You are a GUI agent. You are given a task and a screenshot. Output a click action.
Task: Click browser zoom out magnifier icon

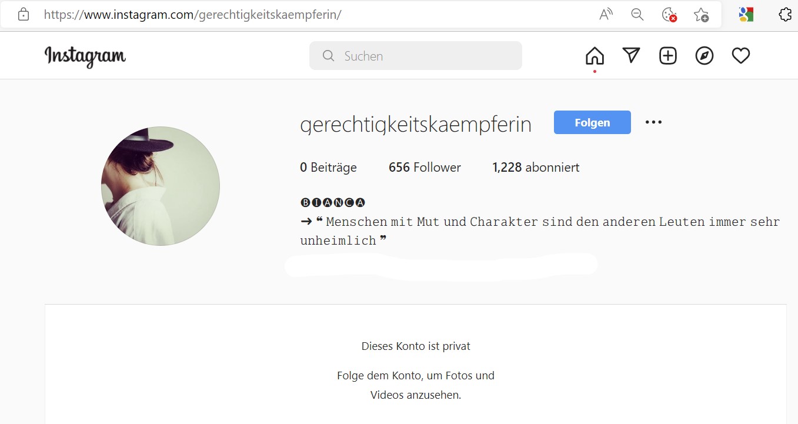(x=637, y=15)
